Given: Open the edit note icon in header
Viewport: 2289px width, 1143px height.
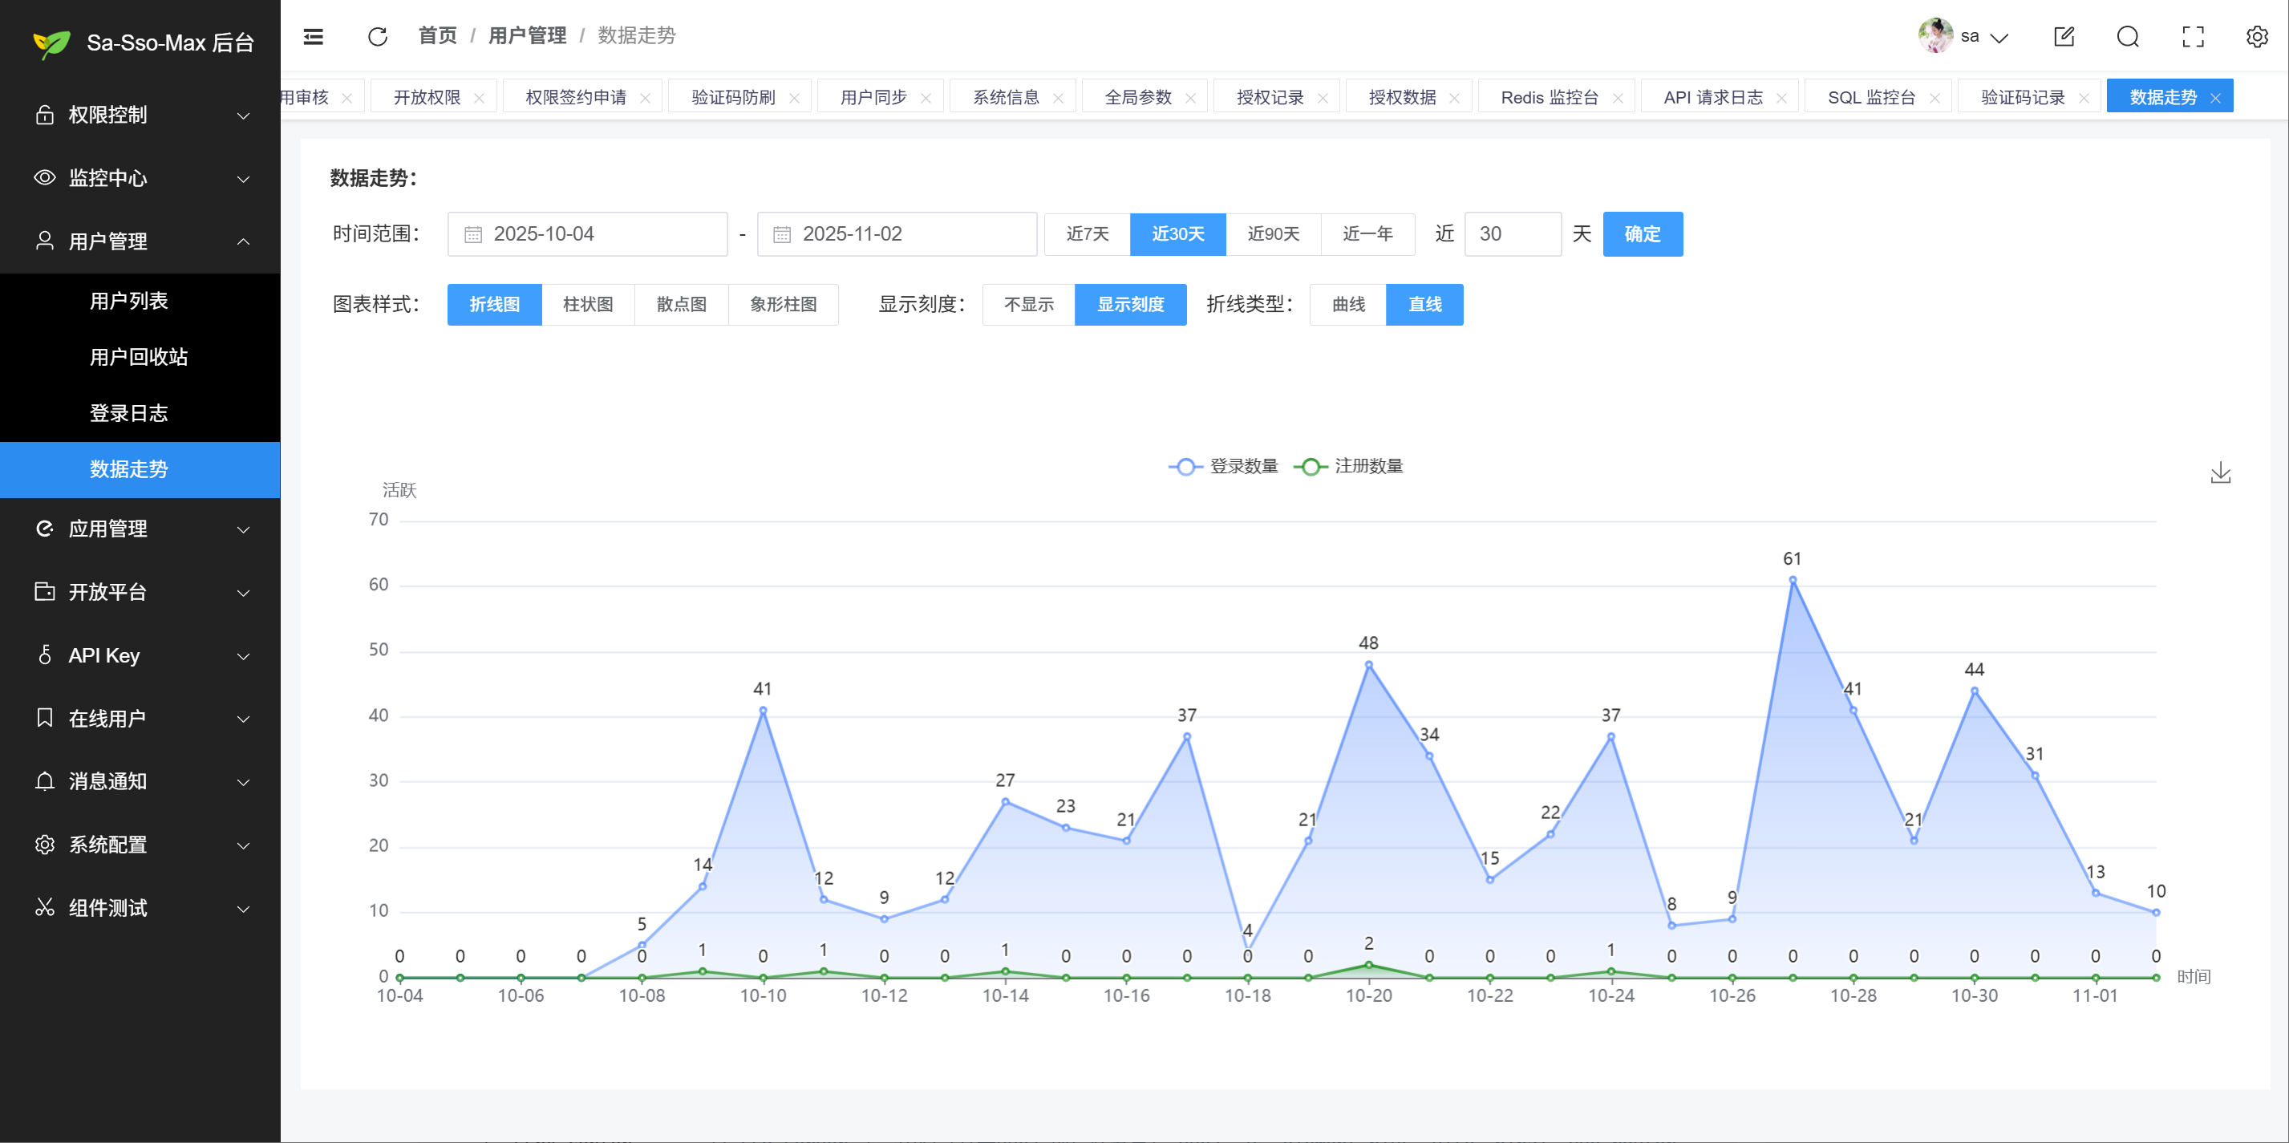Looking at the screenshot, I should click(2064, 36).
